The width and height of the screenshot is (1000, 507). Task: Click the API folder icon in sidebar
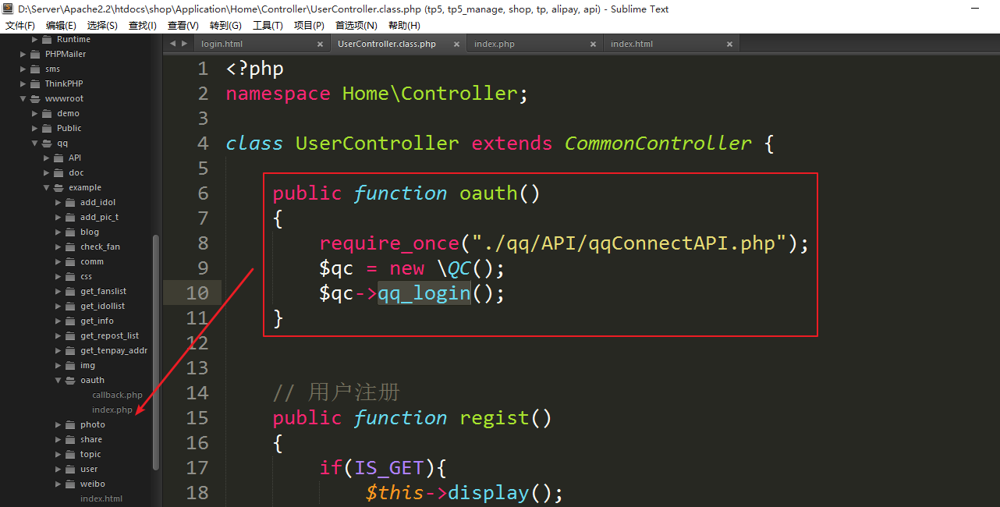click(x=59, y=158)
